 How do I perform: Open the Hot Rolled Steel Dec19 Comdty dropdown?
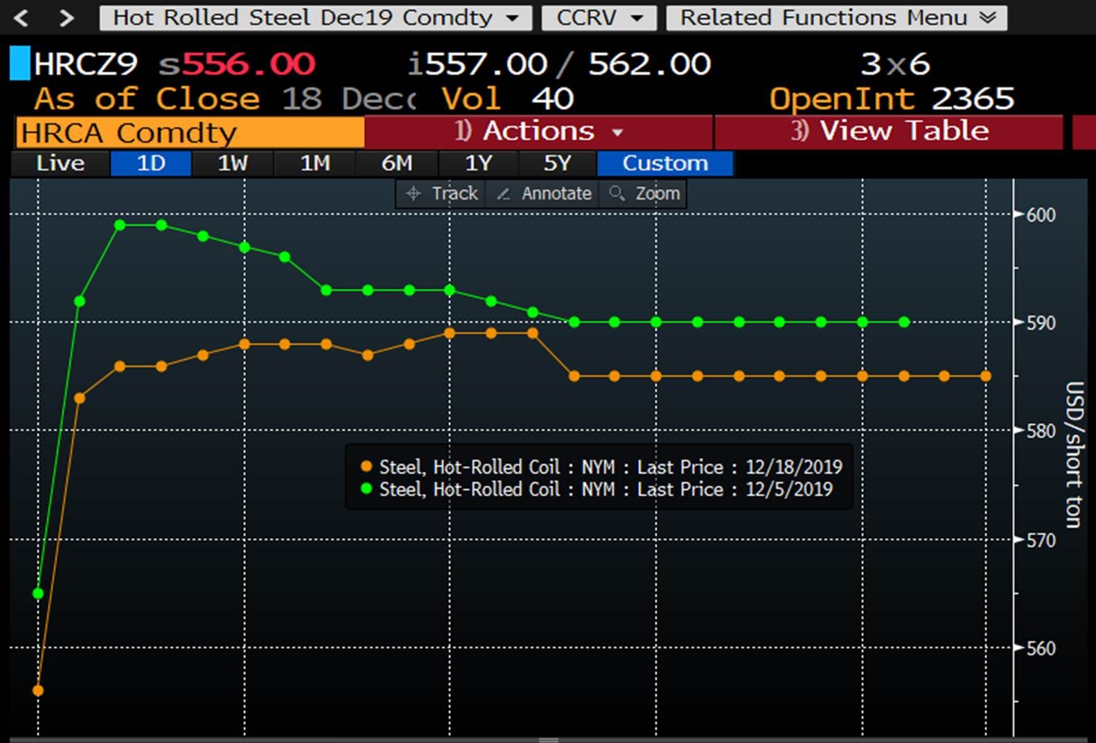click(x=315, y=18)
